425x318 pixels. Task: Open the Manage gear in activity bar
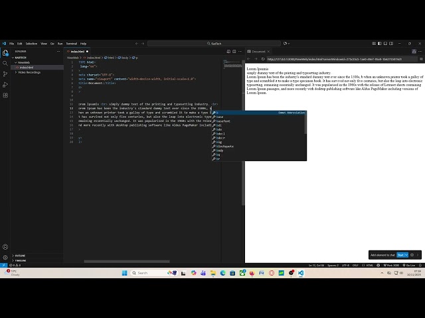[5, 258]
